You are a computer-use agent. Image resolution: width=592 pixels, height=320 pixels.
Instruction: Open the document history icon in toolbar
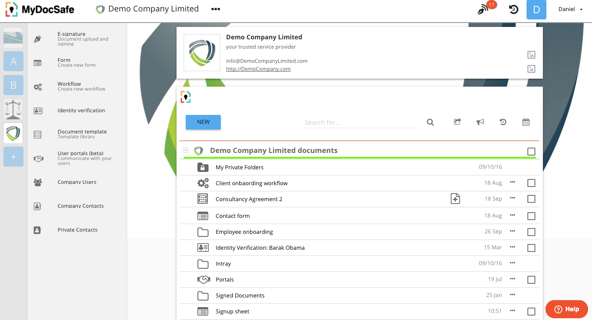[x=503, y=122]
